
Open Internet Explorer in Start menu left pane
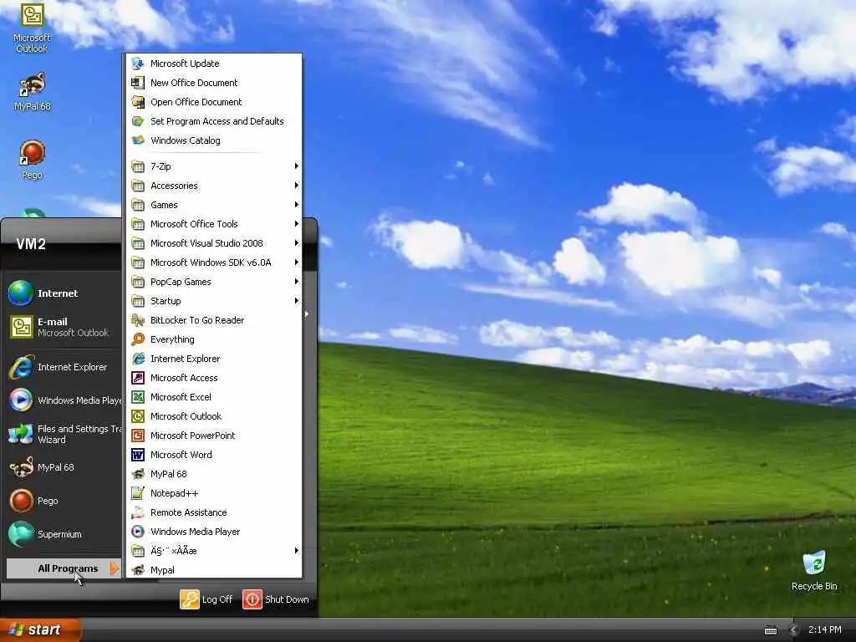point(64,367)
